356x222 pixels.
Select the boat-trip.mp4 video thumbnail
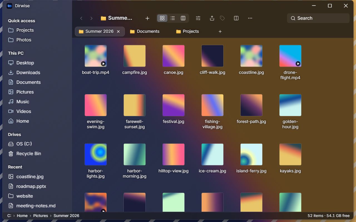pyautogui.click(x=96, y=56)
